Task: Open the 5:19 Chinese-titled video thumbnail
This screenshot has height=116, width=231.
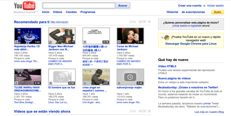Action: (96, 36)
